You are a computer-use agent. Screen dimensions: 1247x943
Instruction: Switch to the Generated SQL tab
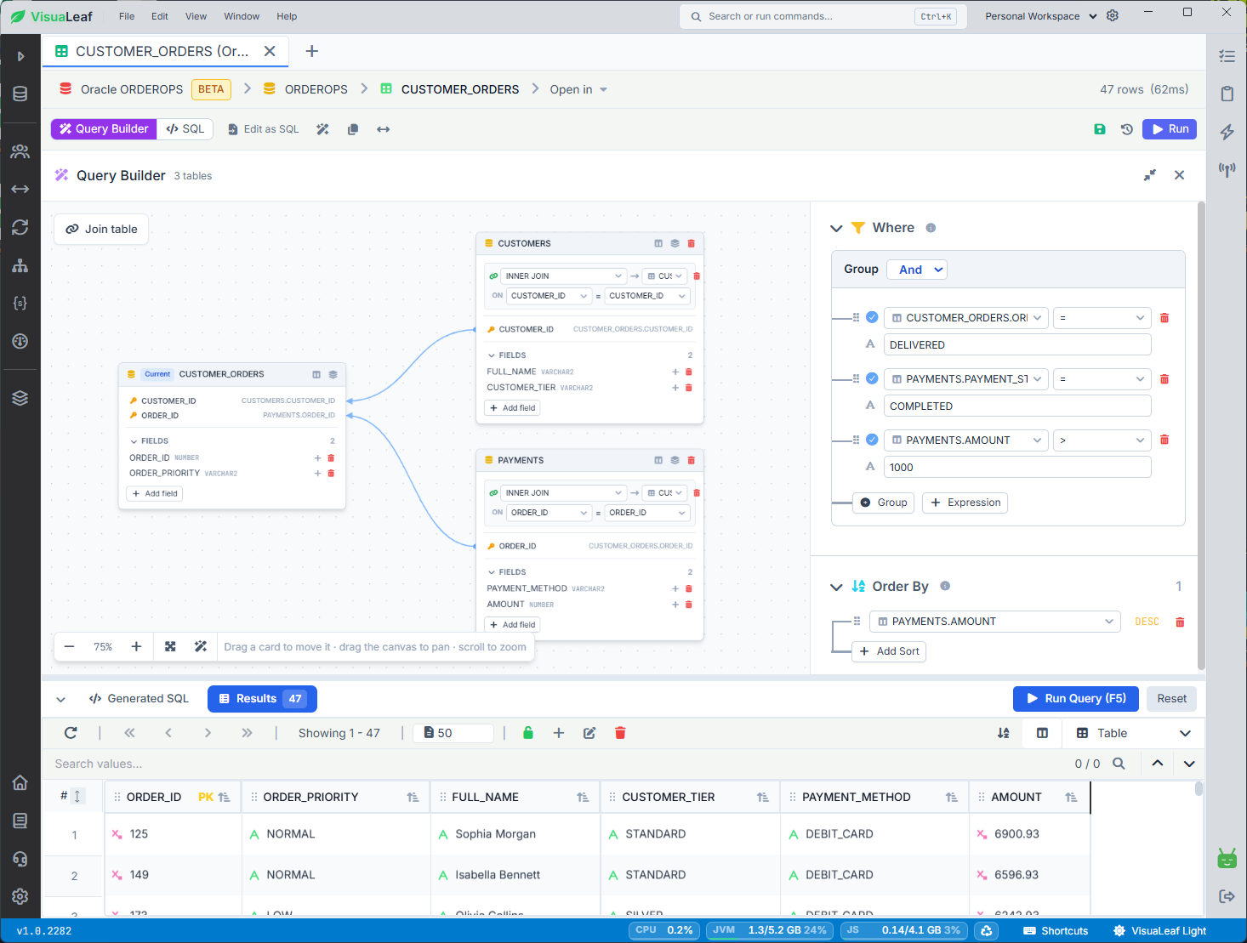coord(139,698)
